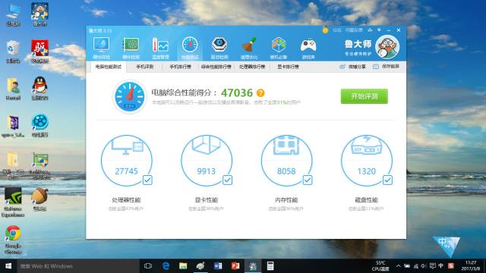The image size is (486, 273).
Task: Open 温度管理 temperature management module
Action: (x=160, y=48)
